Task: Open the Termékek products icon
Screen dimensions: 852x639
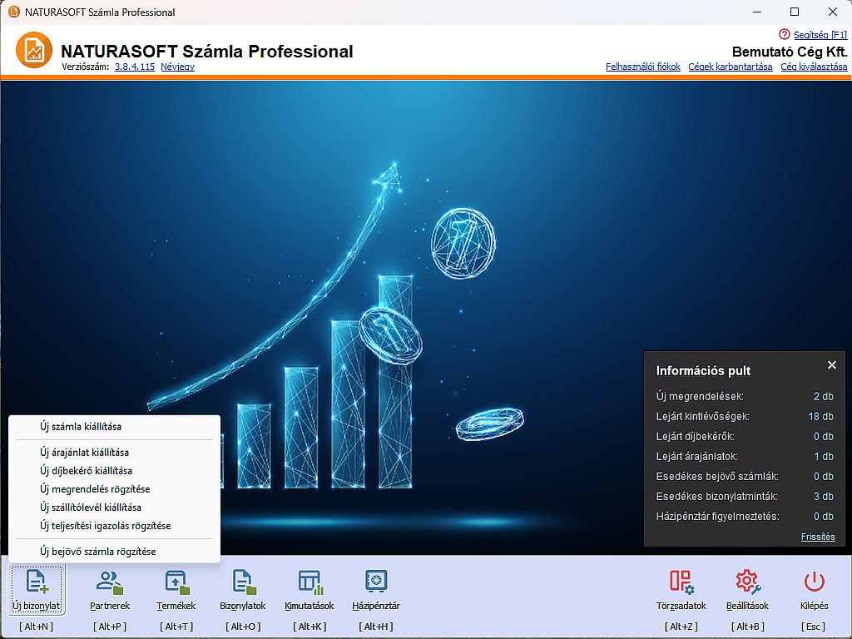Action: (176, 582)
